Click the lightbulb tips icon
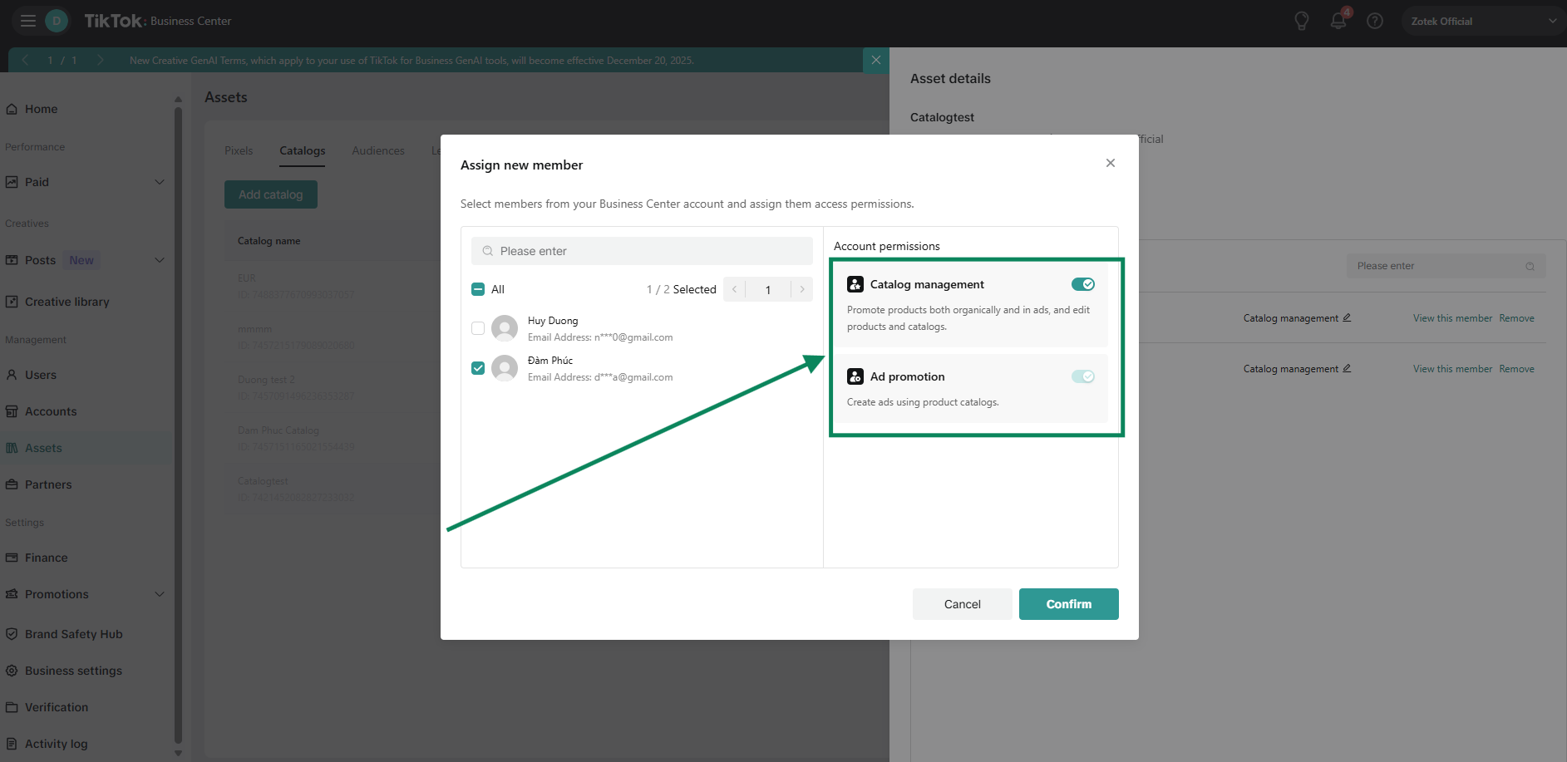Viewport: 1567px width, 762px height. (1302, 22)
